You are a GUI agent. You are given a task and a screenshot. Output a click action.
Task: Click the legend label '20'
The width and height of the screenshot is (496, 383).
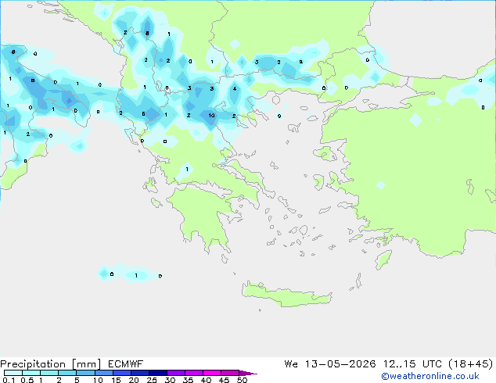pyautogui.click(x=134, y=380)
